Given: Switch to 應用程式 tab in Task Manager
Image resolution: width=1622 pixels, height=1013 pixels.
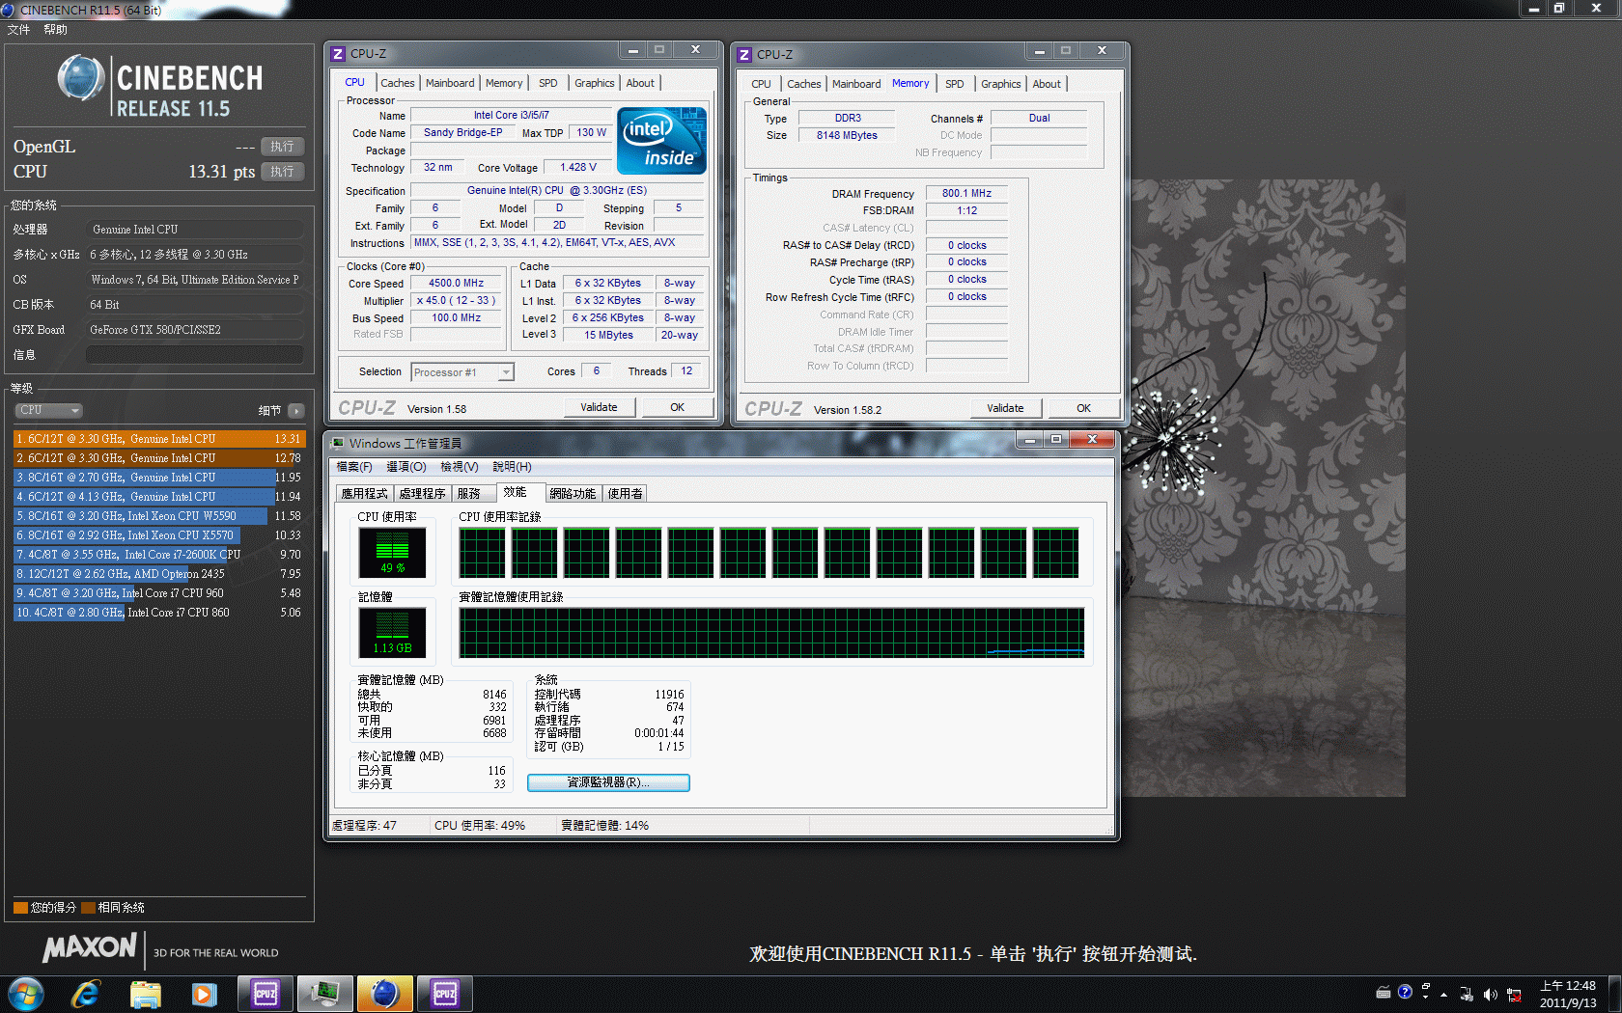Looking at the screenshot, I should (x=365, y=493).
